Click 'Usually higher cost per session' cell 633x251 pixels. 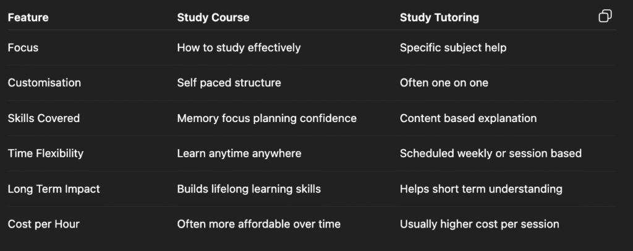click(x=480, y=224)
